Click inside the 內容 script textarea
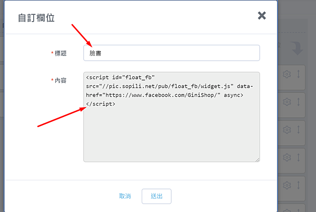 pyautogui.click(x=171, y=117)
